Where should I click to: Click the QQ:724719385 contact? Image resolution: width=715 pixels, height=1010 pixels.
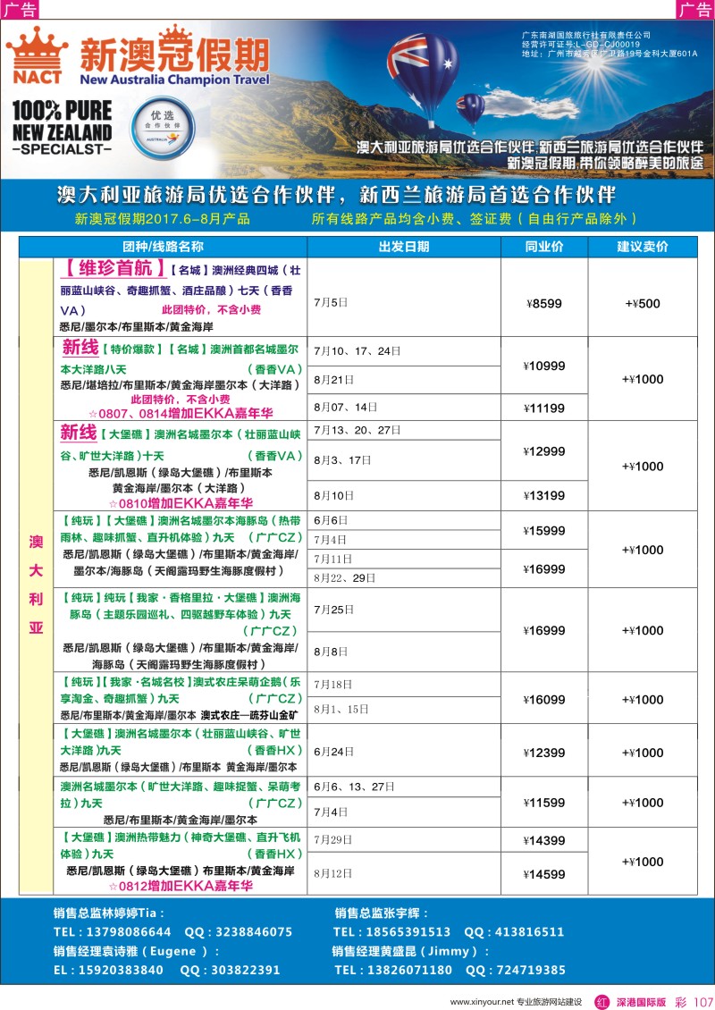click(516, 970)
